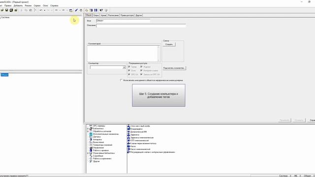Select the Аппараты palette category
This screenshot has height=177, width=315.
[x=97, y=140]
